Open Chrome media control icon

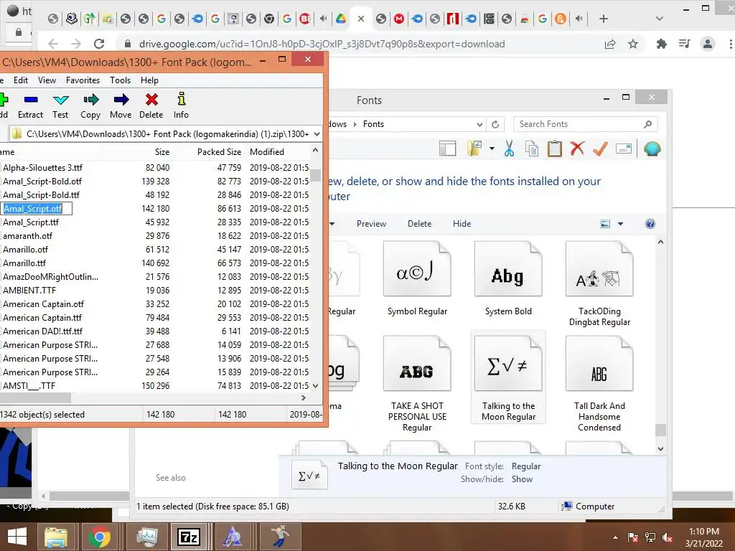(684, 44)
